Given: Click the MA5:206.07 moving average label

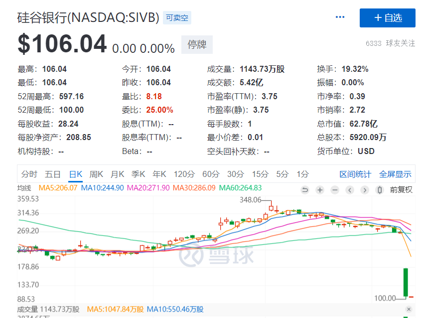Looking at the screenshot, I should [58, 188].
